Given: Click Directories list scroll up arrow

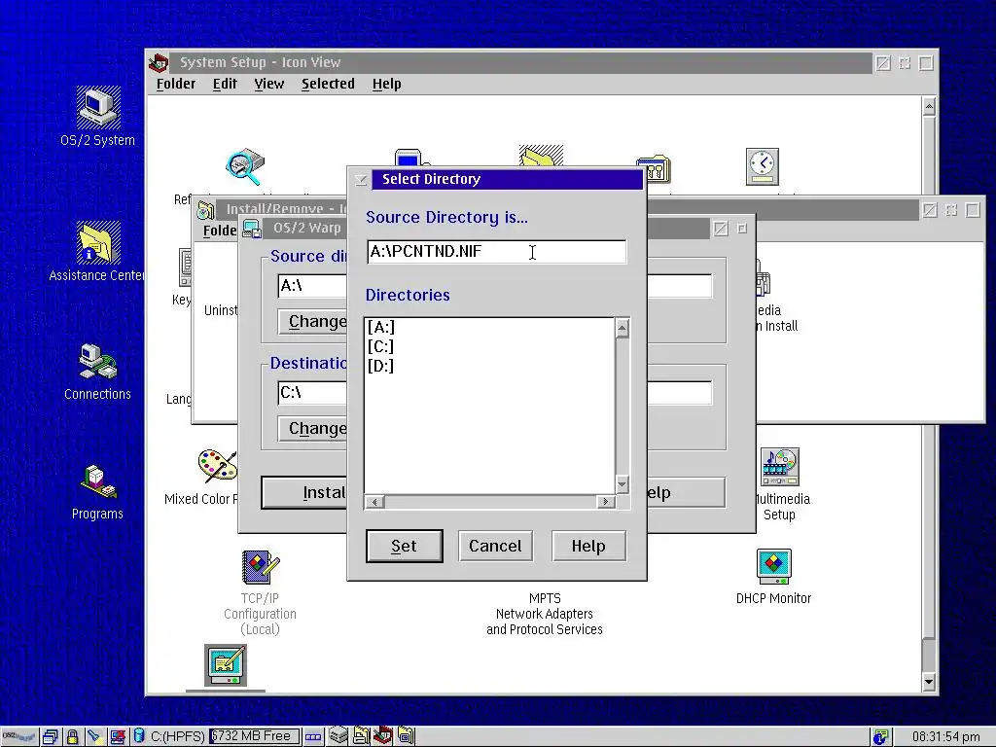Looking at the screenshot, I should [622, 328].
